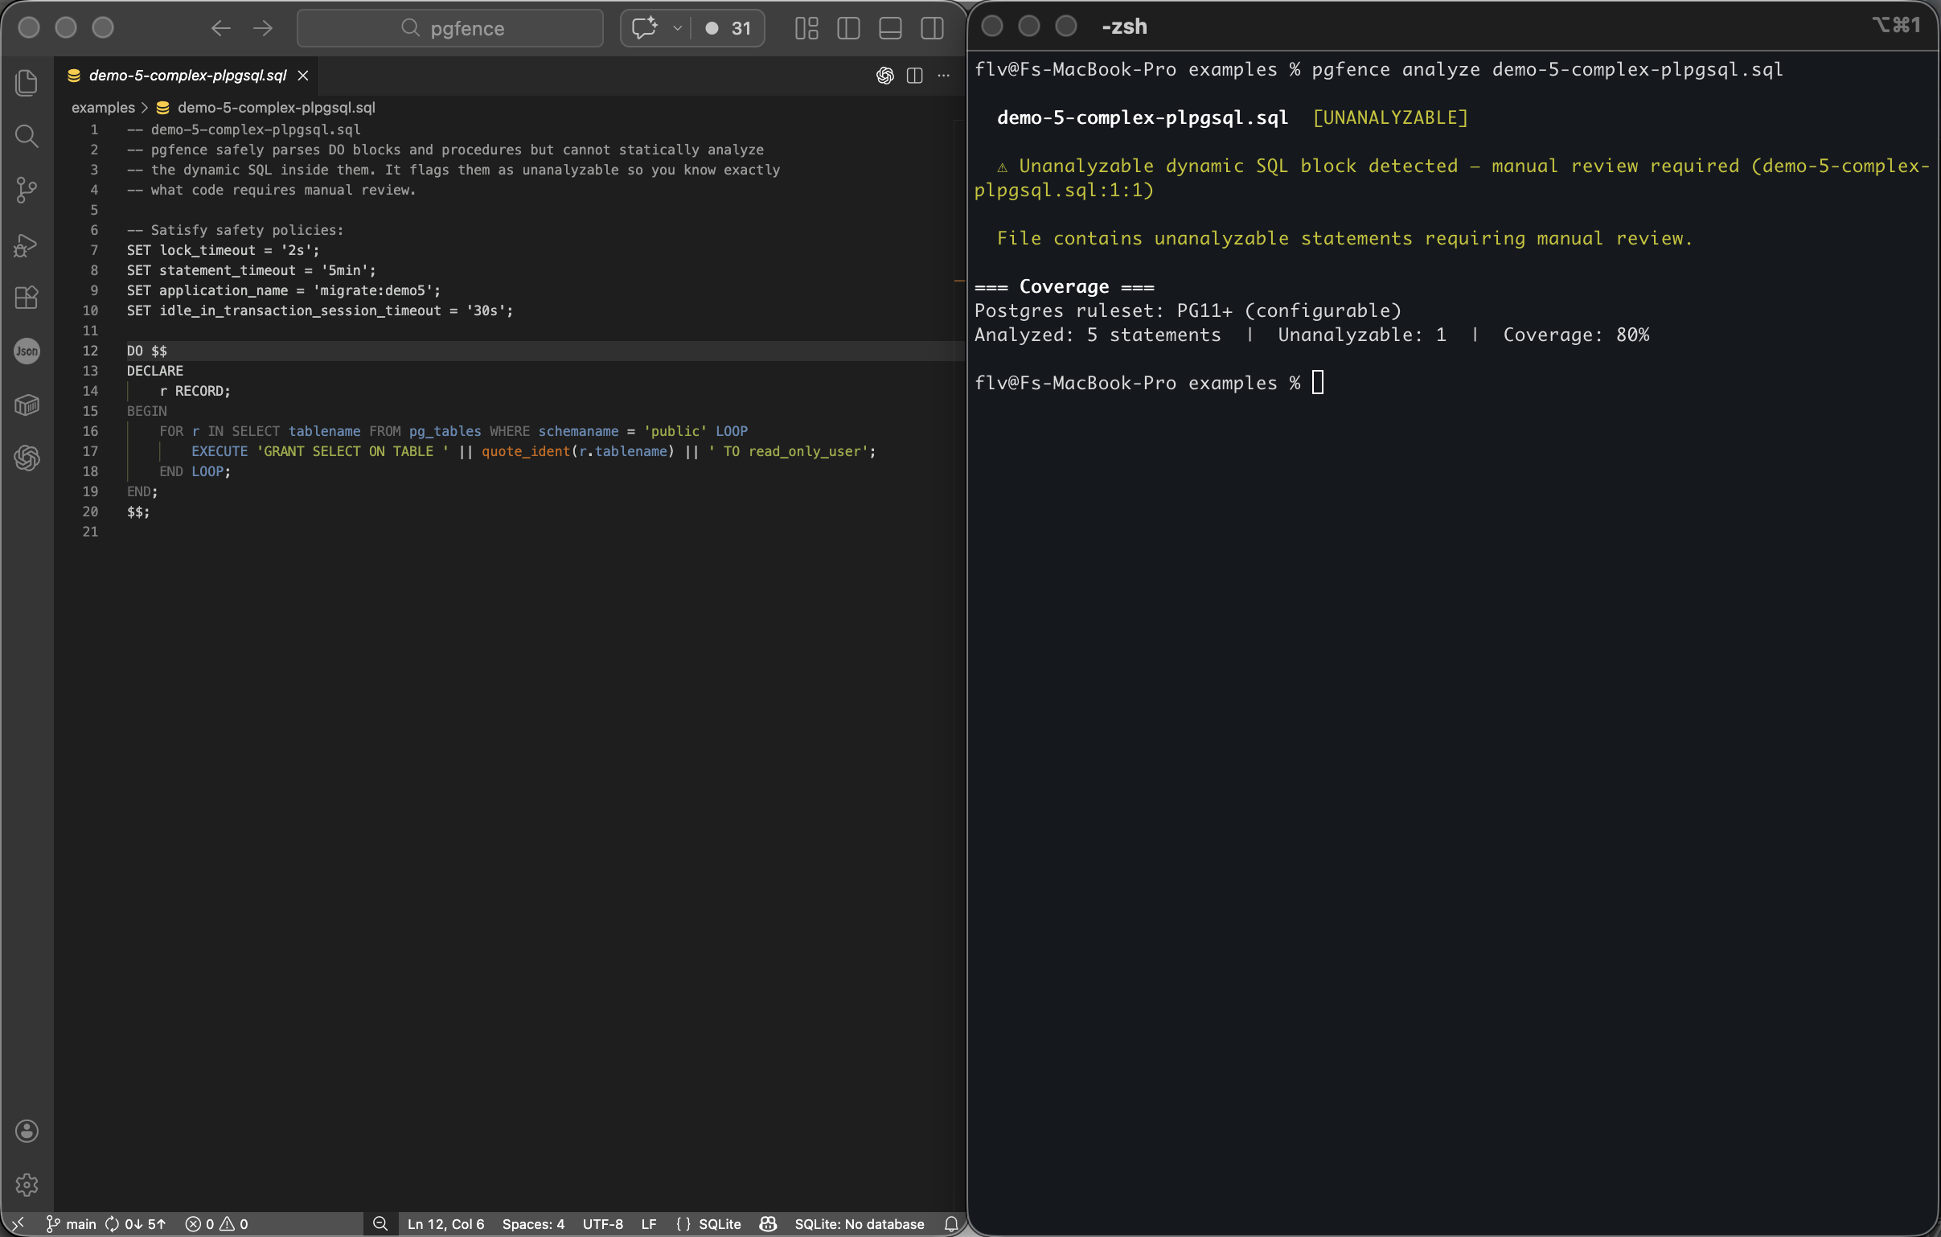Click the Copilot icon in the status bar
Image resolution: width=1941 pixels, height=1237 pixels.
(767, 1223)
